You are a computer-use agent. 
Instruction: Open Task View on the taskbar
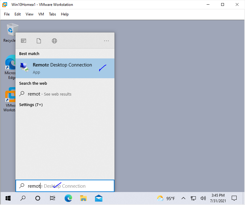(53, 198)
